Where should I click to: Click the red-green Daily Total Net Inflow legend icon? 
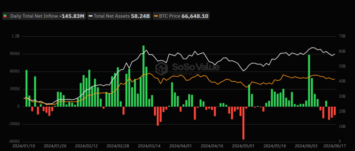click(5, 16)
